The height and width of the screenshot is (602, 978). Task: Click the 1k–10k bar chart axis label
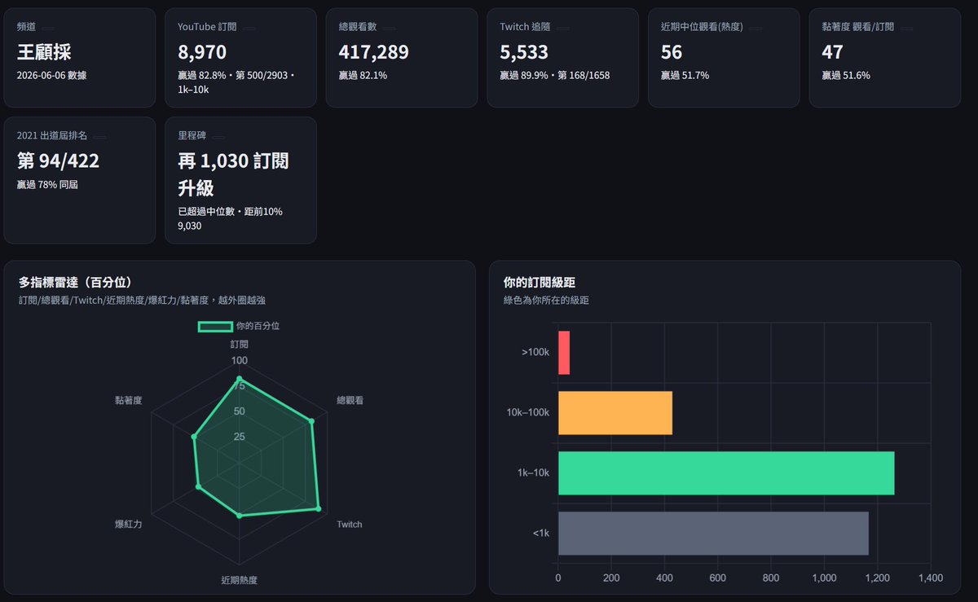(x=534, y=472)
